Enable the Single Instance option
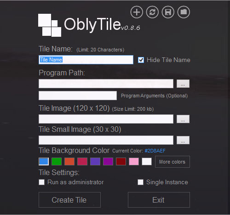Image resolution: width=230 pixels, height=215 pixels. [x=140, y=182]
